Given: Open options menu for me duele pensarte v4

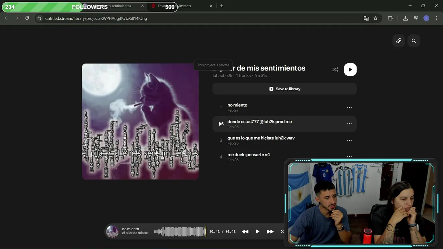Looking at the screenshot, I should [349, 157].
